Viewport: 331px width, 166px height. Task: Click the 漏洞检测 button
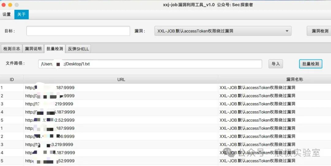(x=320, y=31)
